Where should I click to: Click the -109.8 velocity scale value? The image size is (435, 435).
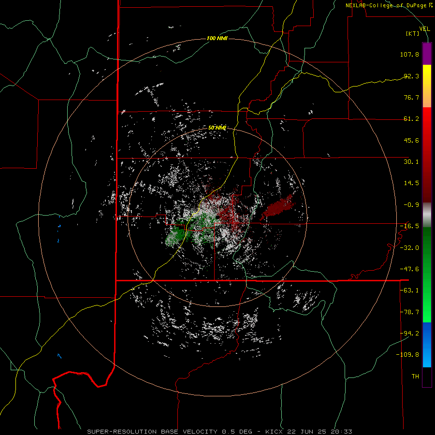[407, 355]
